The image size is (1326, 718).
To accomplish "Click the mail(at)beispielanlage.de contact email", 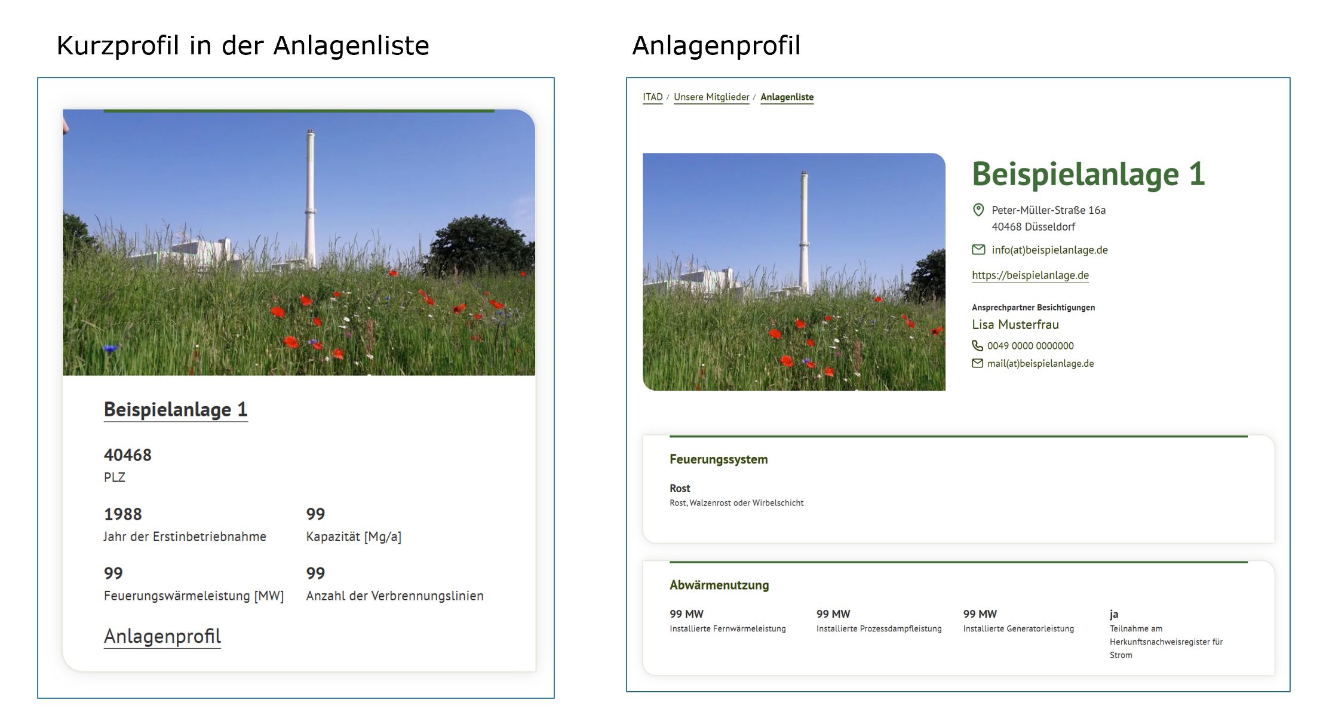I will coord(1040,363).
